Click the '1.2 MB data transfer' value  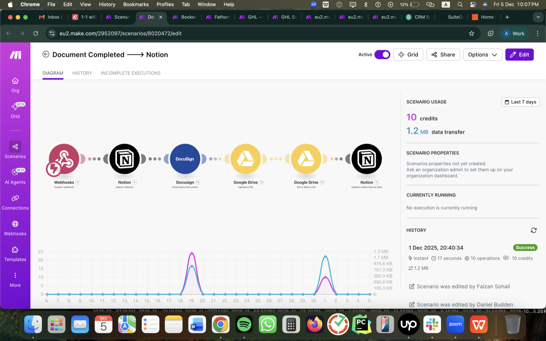tap(435, 131)
